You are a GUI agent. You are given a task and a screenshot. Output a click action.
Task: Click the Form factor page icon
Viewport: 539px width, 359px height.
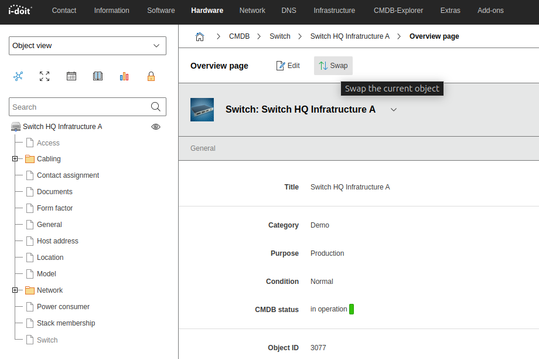pos(30,208)
